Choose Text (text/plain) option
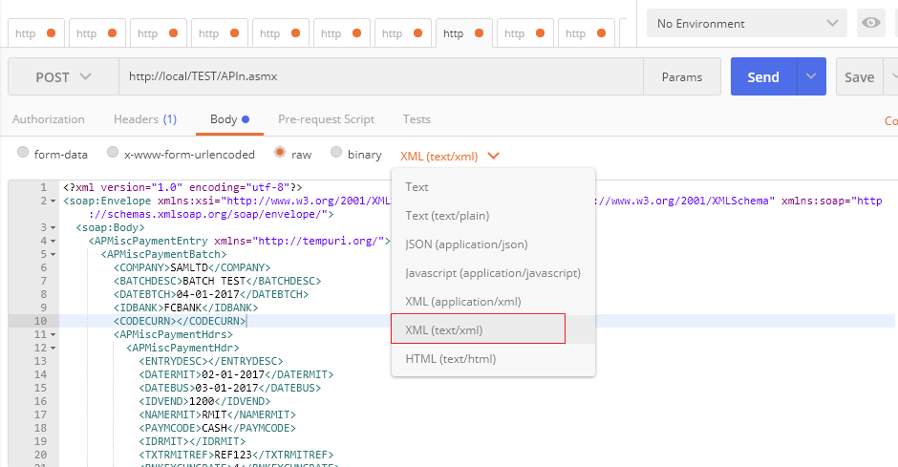Image resolution: width=898 pixels, height=467 pixels. point(493,215)
